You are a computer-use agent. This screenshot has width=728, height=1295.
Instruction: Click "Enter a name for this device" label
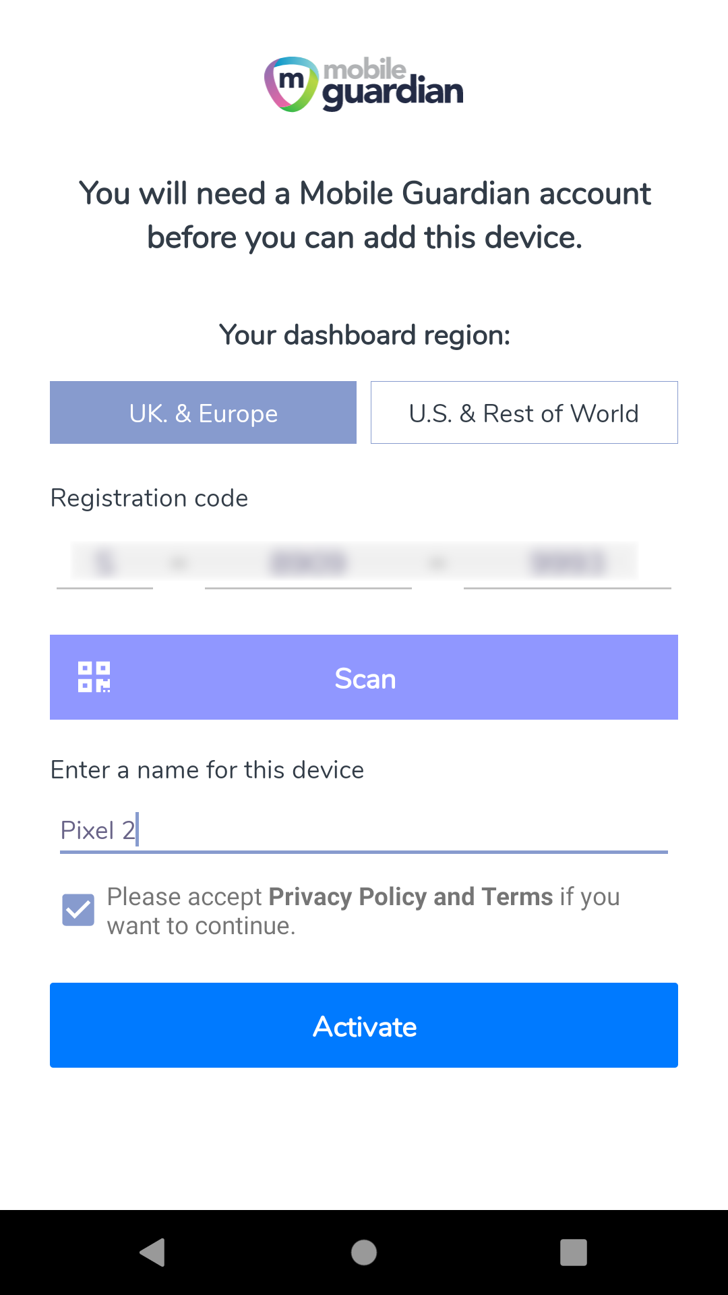tap(208, 770)
